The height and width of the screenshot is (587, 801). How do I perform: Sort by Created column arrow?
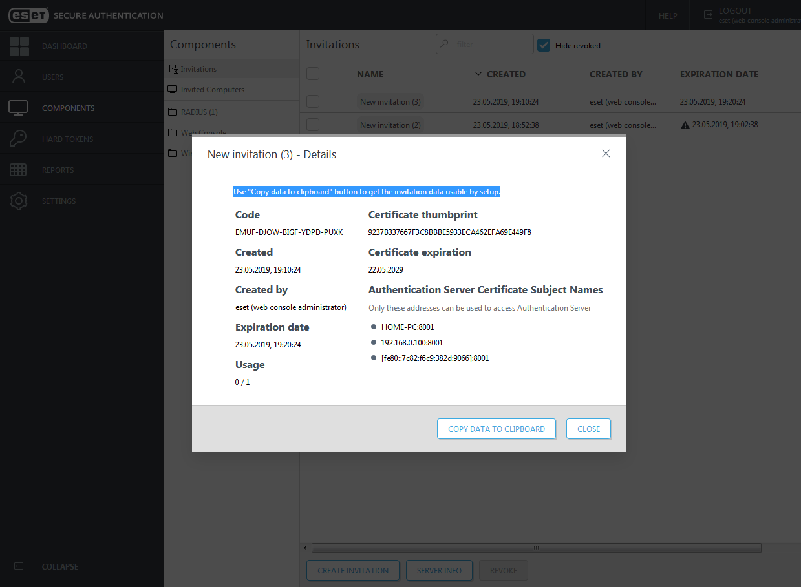coord(478,74)
